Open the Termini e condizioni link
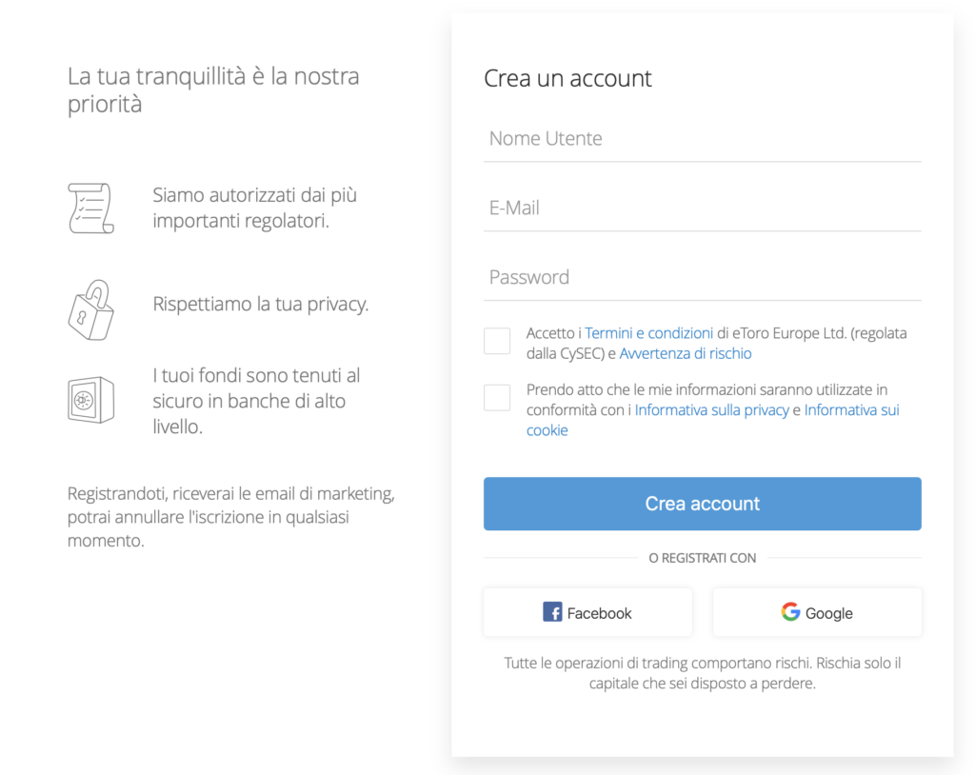The height and width of the screenshot is (775, 975). point(648,333)
